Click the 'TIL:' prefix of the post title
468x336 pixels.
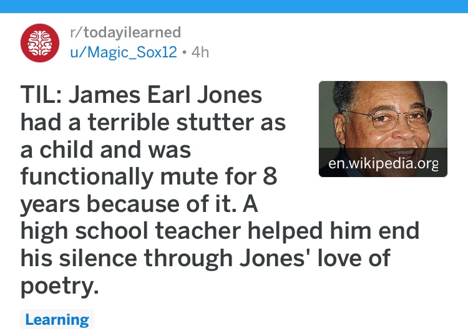point(41,95)
